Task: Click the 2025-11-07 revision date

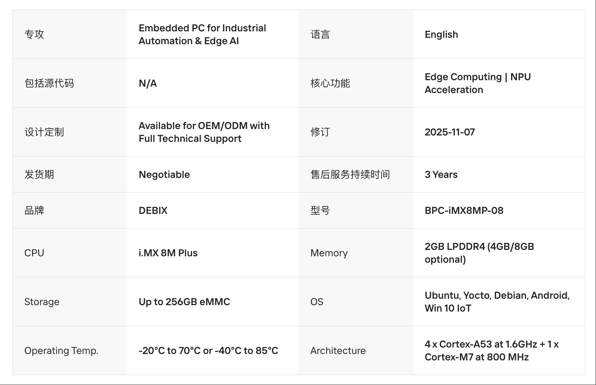Action: (449, 132)
